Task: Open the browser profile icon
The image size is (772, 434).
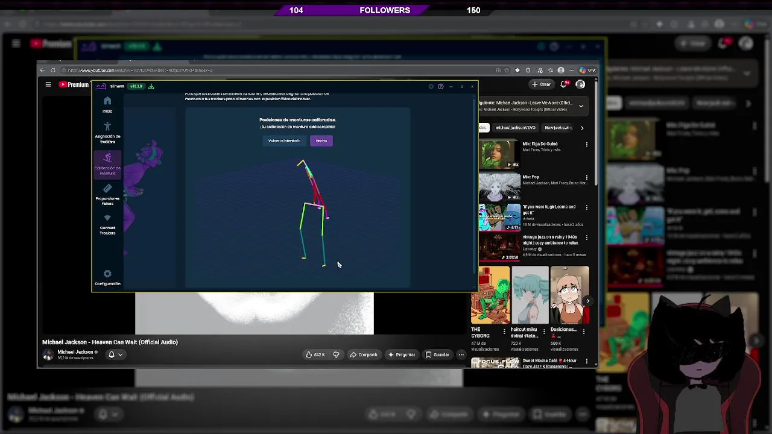Action: [x=561, y=70]
